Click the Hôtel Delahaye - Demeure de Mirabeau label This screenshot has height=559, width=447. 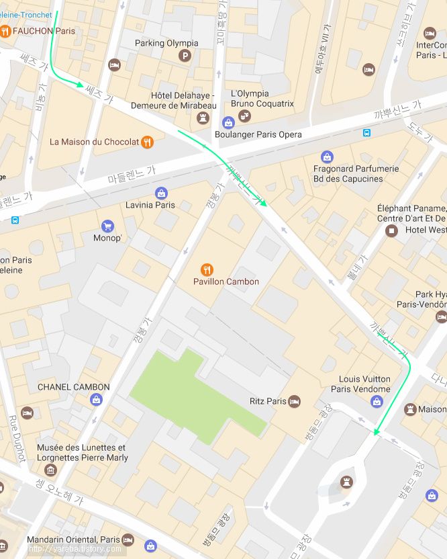[x=174, y=101]
